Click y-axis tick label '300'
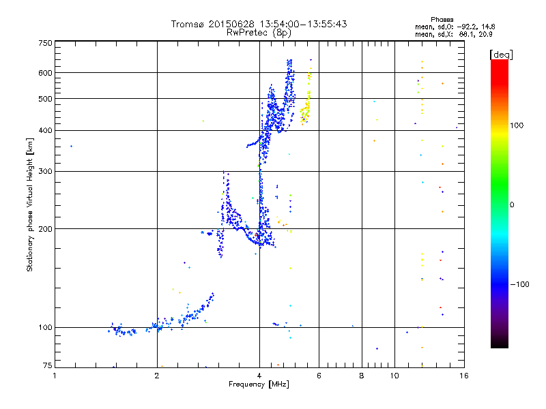This screenshot has width=546, height=409. click(x=45, y=172)
